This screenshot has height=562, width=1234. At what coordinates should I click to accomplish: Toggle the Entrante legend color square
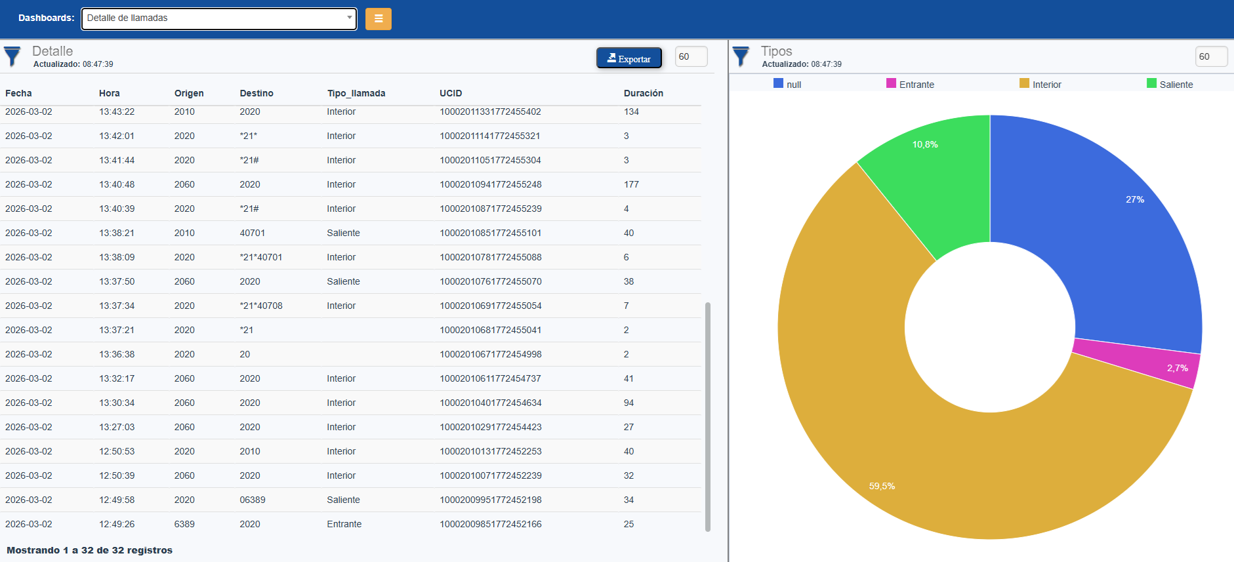pyautogui.click(x=891, y=83)
